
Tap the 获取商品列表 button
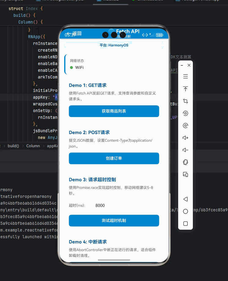pyautogui.click(x=114, y=111)
